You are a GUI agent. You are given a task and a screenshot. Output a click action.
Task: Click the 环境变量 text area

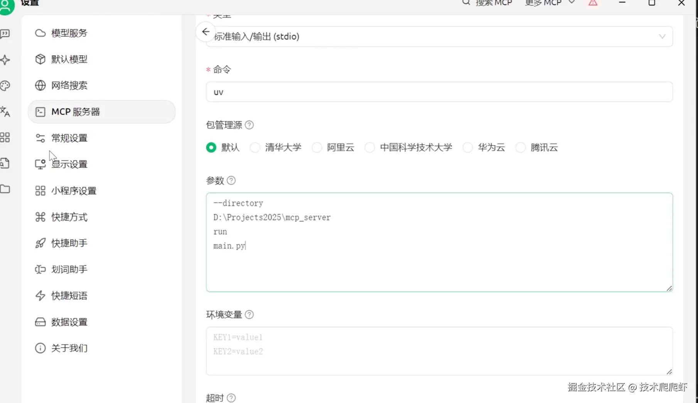[x=439, y=351]
